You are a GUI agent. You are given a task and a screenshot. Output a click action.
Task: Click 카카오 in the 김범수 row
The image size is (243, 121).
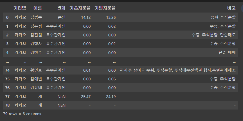[x=20, y=17]
